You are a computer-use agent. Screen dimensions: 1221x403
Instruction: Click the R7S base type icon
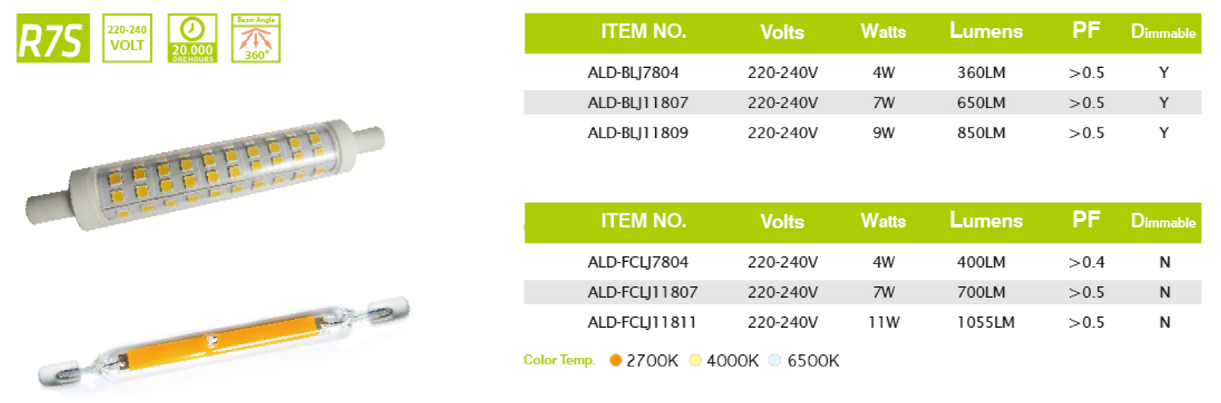pyautogui.click(x=53, y=39)
